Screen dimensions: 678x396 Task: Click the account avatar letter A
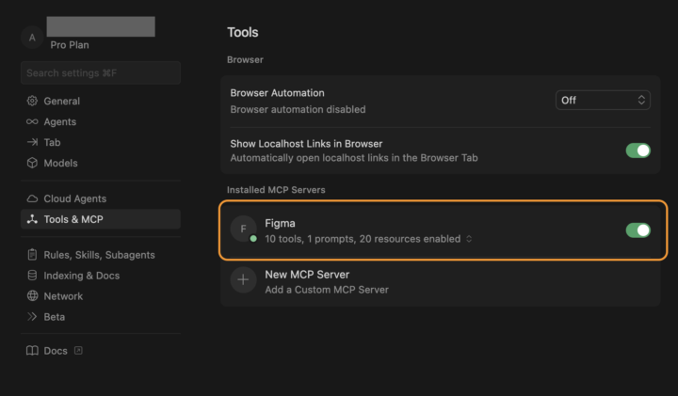coord(32,38)
